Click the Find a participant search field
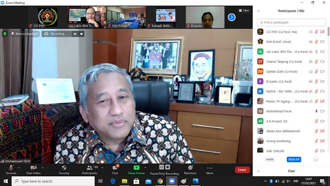This screenshot has width=330, height=186. tap(292, 22)
